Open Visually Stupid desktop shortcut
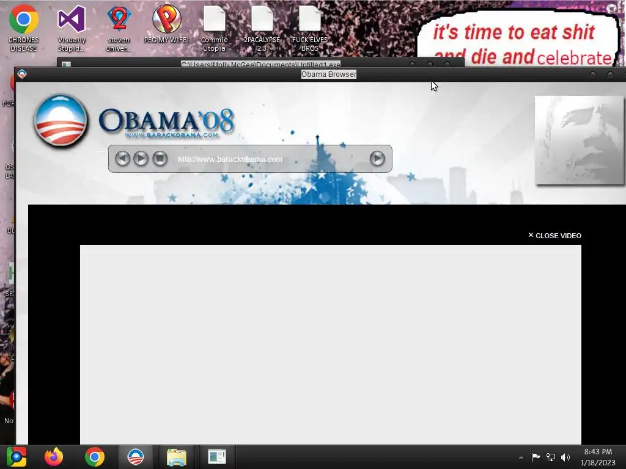Image resolution: width=626 pixels, height=469 pixels. 72,28
